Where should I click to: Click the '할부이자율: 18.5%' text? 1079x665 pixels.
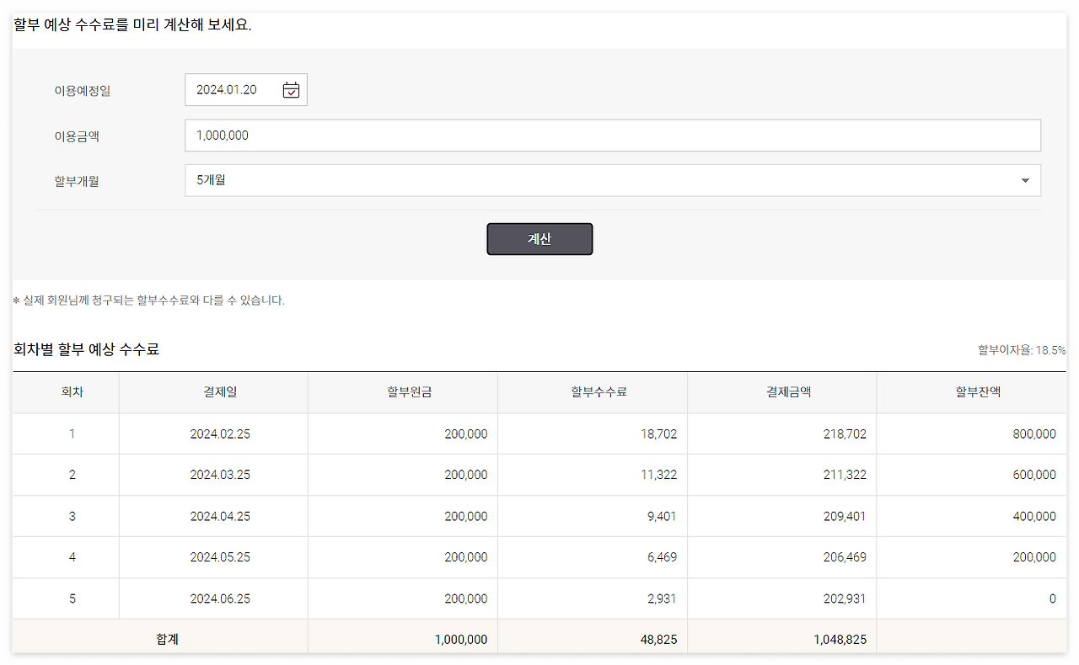pos(1022,350)
